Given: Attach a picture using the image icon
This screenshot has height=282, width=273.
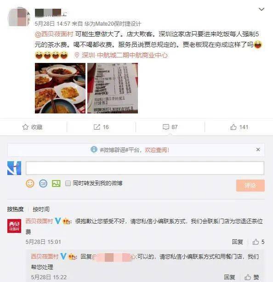Looking at the screenshot, I should coord(56,183).
